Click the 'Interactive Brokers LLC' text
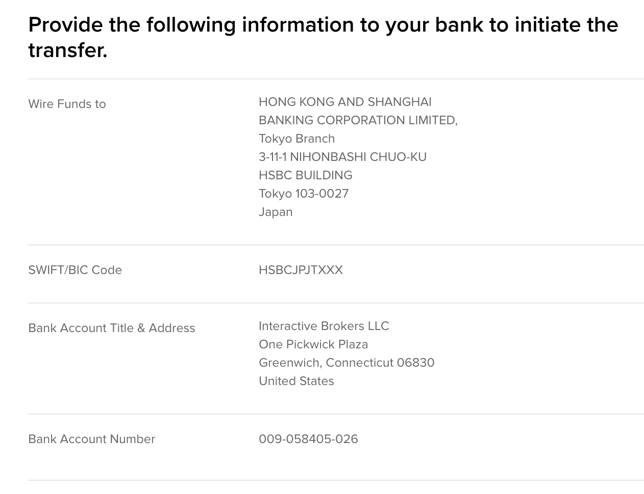The image size is (644, 494). (324, 326)
